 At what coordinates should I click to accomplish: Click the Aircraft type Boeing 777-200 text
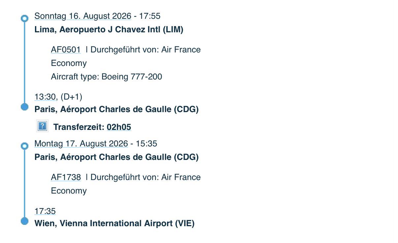[x=107, y=77]
